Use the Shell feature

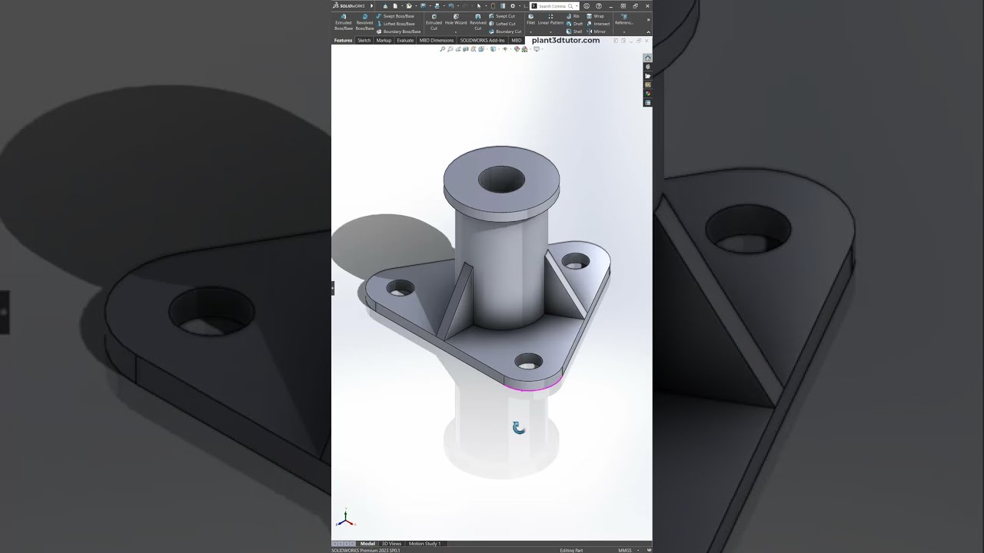click(574, 31)
